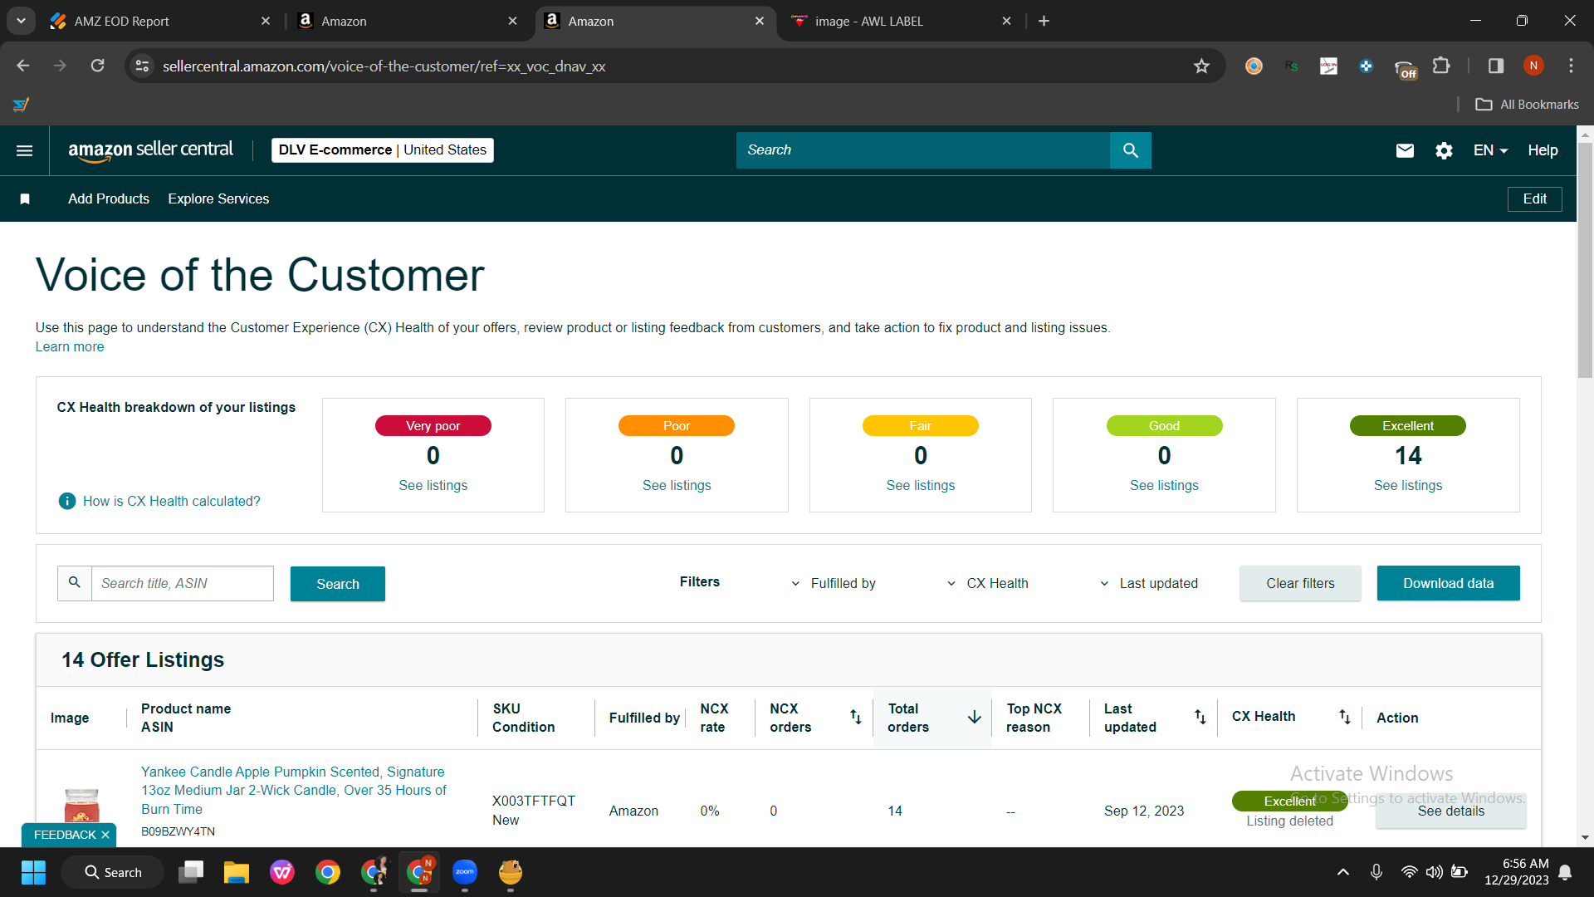Click the Clear filters button
This screenshot has width=1594, height=897.
point(1300,583)
